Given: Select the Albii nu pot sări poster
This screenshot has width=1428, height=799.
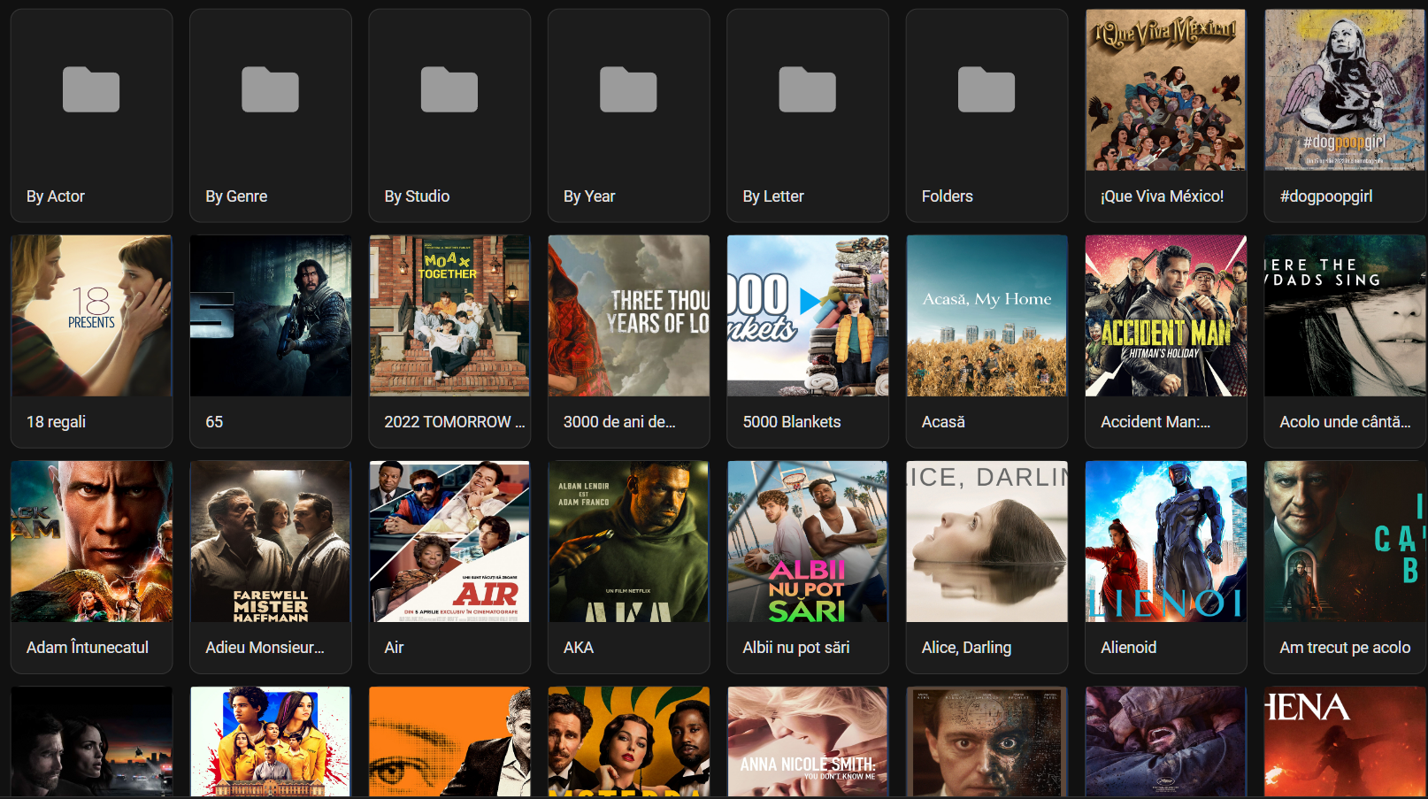Looking at the screenshot, I should 807,541.
